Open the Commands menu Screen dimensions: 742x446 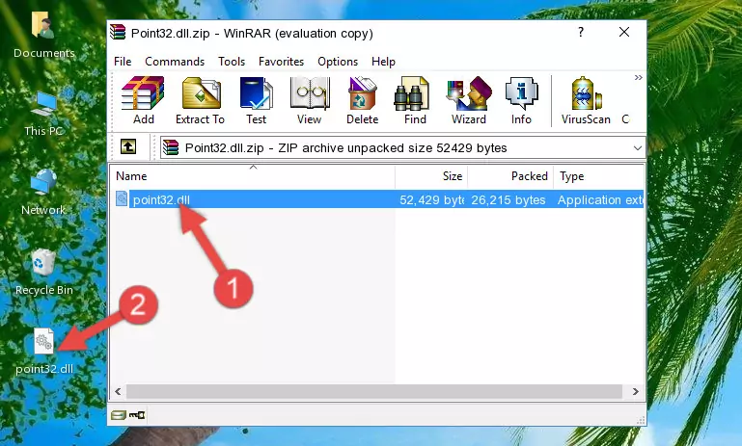[x=175, y=62]
